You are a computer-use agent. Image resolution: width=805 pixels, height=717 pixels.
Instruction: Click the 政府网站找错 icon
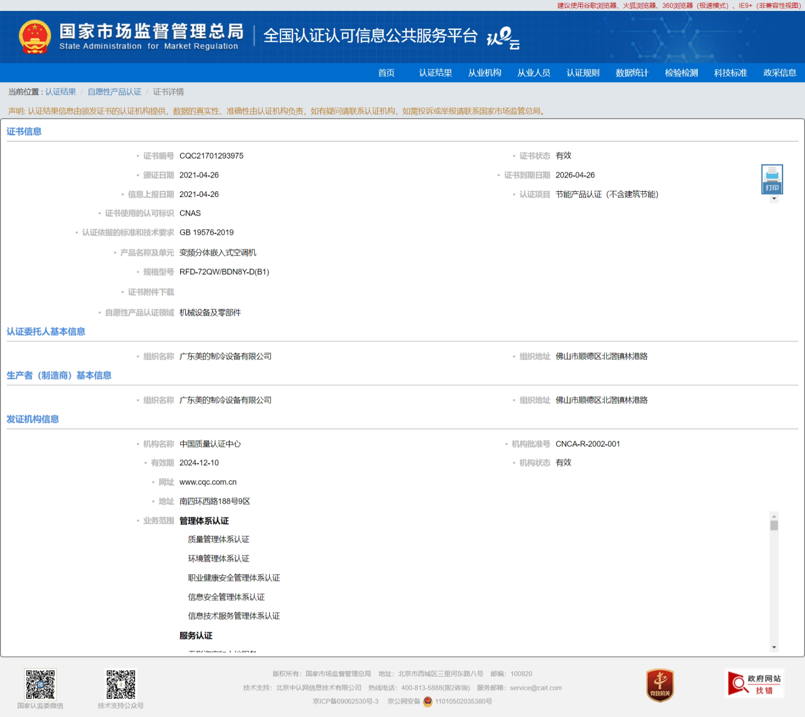[754, 683]
